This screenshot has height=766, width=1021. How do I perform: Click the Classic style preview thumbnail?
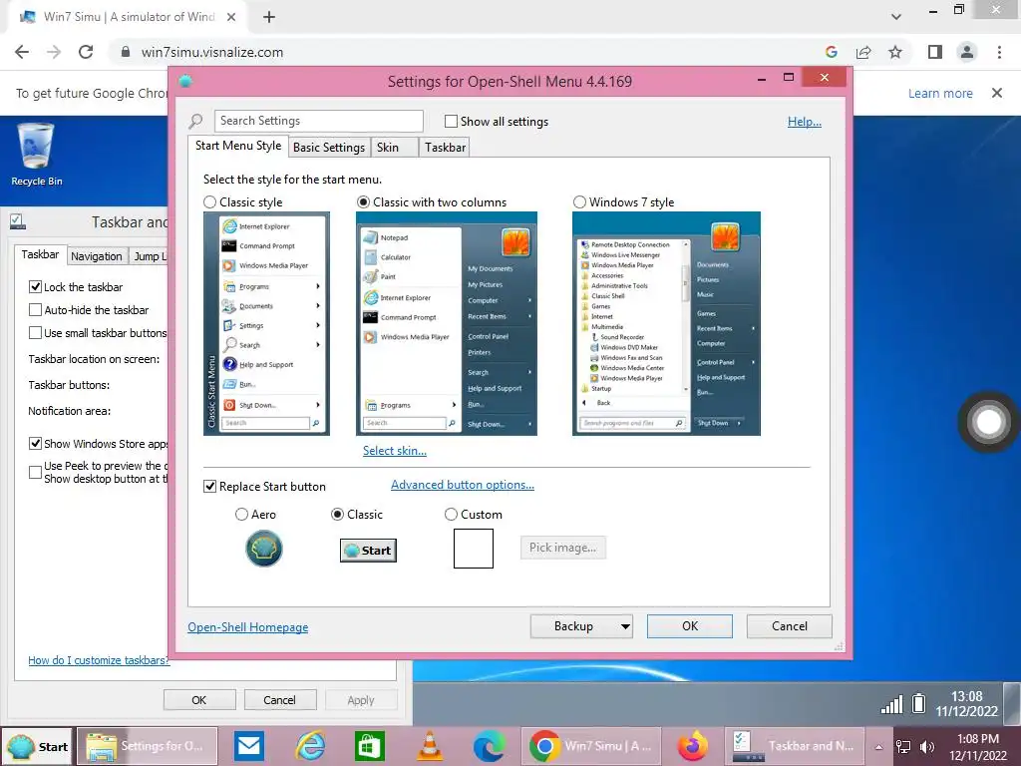pyautogui.click(x=266, y=324)
